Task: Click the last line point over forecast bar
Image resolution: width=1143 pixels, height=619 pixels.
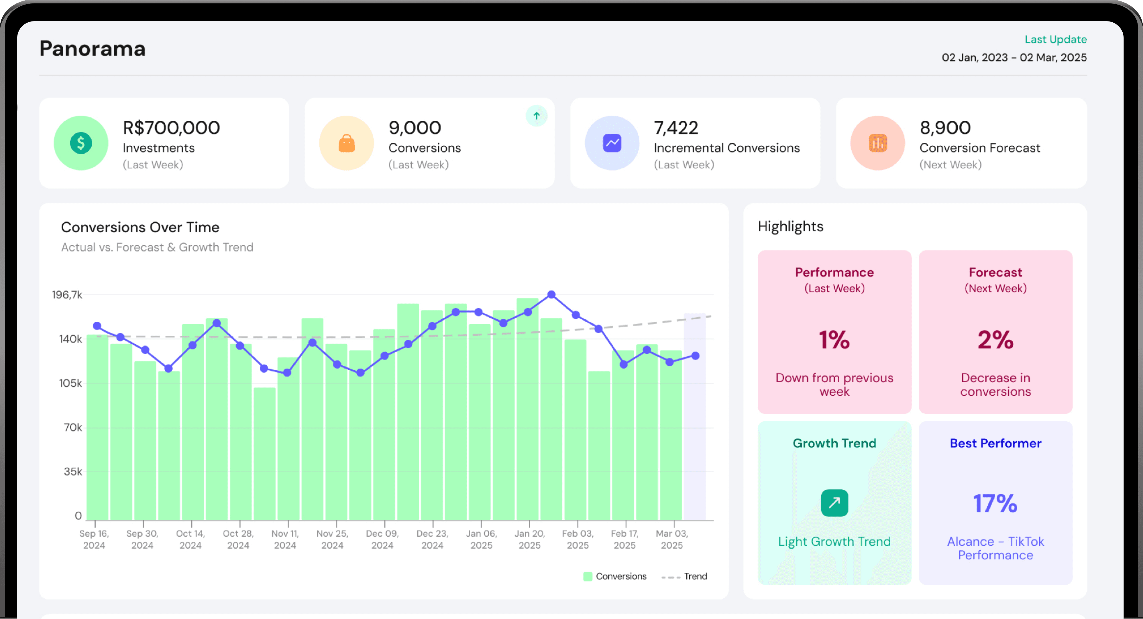Action: 695,356
